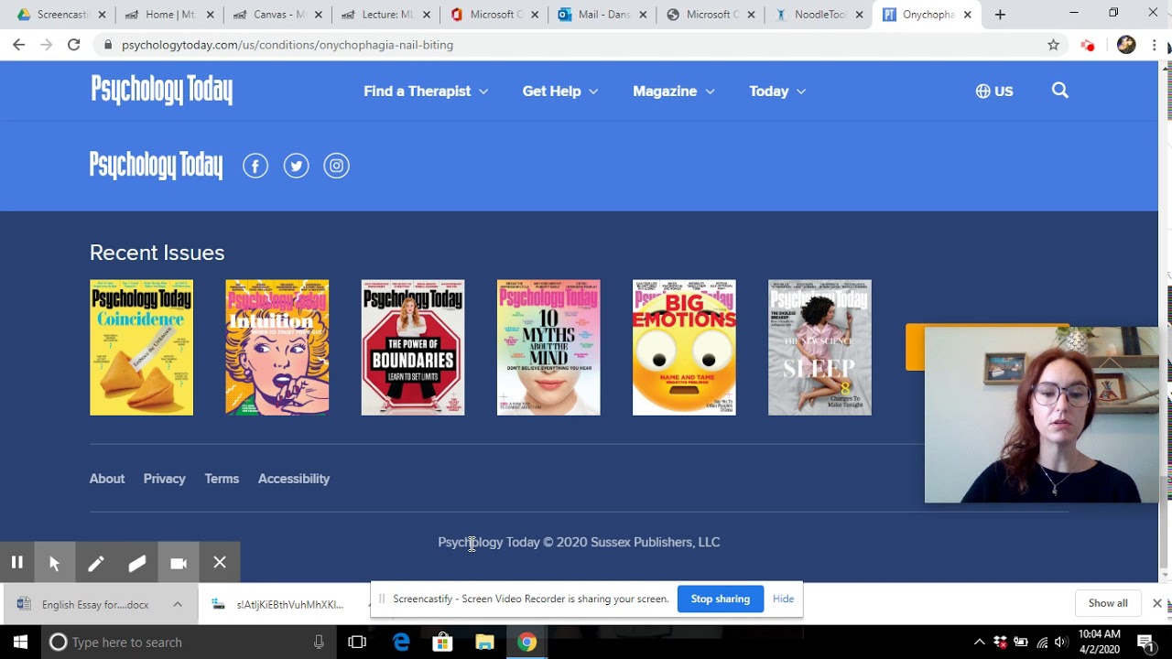Open Psychology Today Instagram icon
Screen dimensions: 1172x659
click(336, 166)
